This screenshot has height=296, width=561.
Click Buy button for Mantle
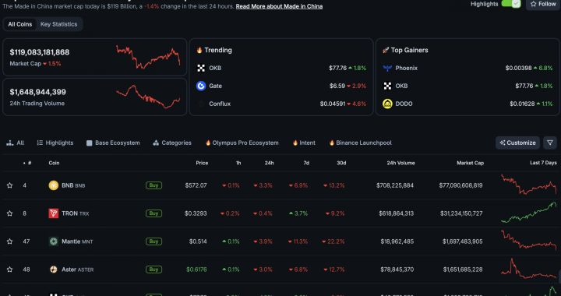(x=153, y=241)
